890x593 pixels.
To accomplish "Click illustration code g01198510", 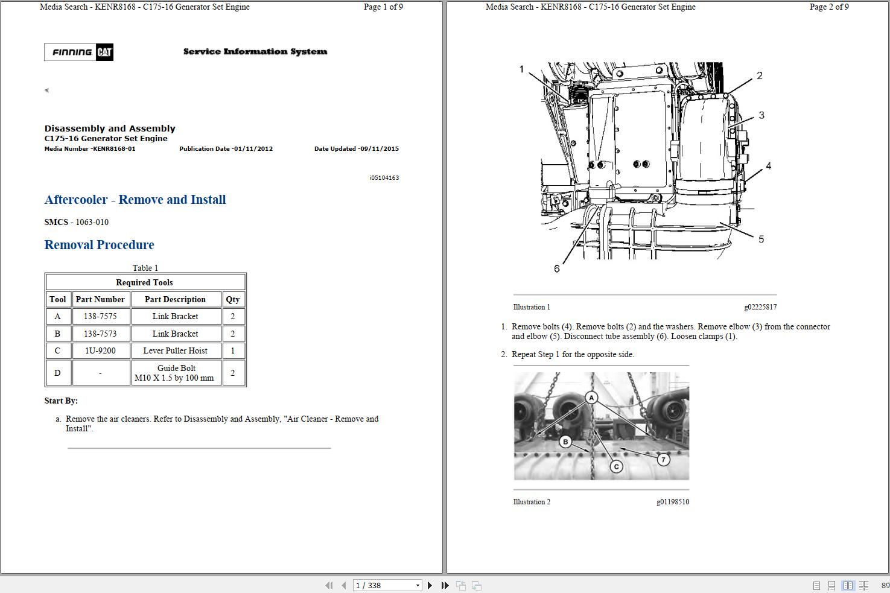I will pyautogui.click(x=673, y=502).
